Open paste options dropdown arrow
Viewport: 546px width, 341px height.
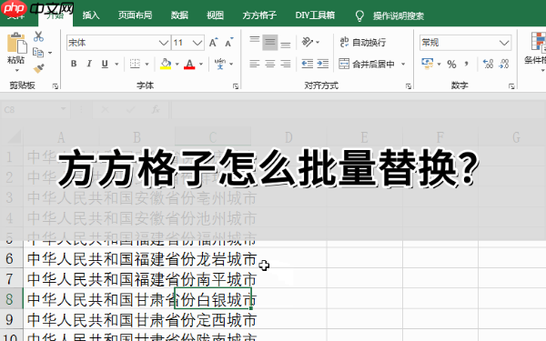pyautogui.click(x=16, y=70)
